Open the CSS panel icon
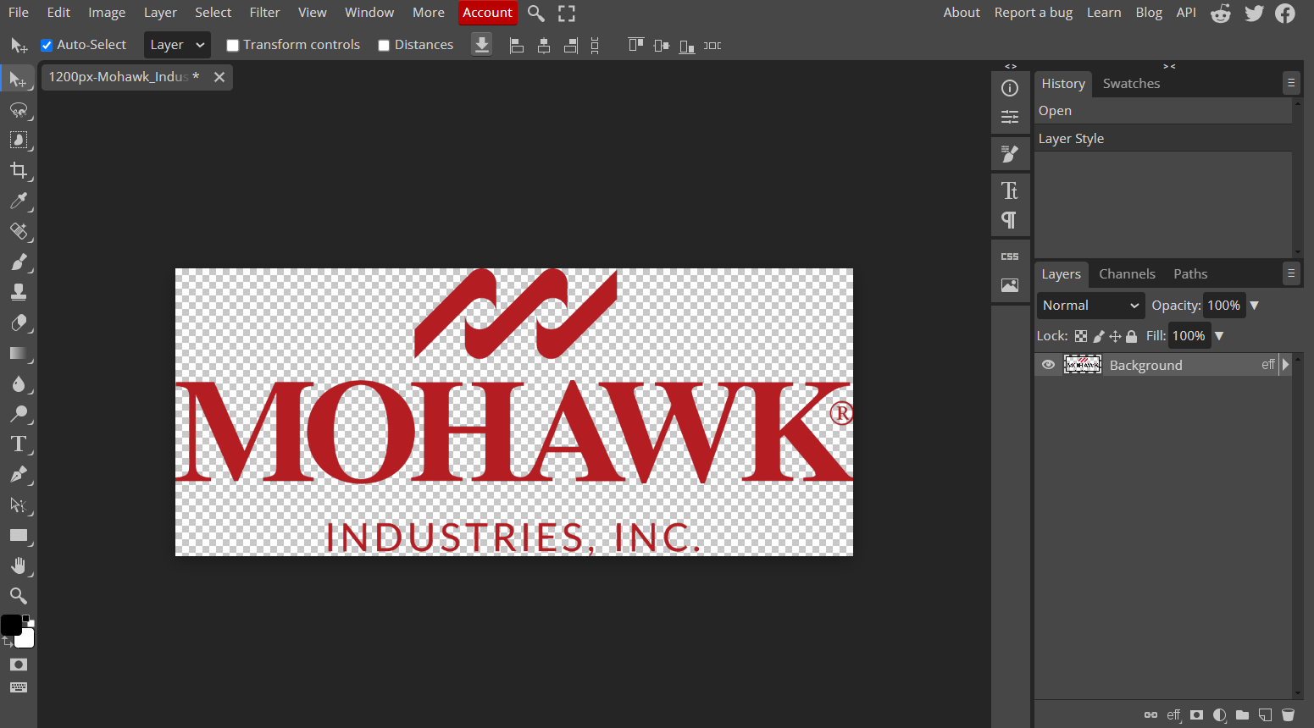 1010,256
